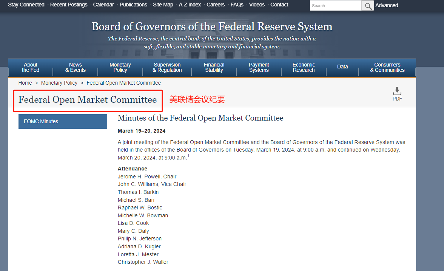Open the Advanced search link
The width and height of the screenshot is (444, 271).
coord(387,6)
